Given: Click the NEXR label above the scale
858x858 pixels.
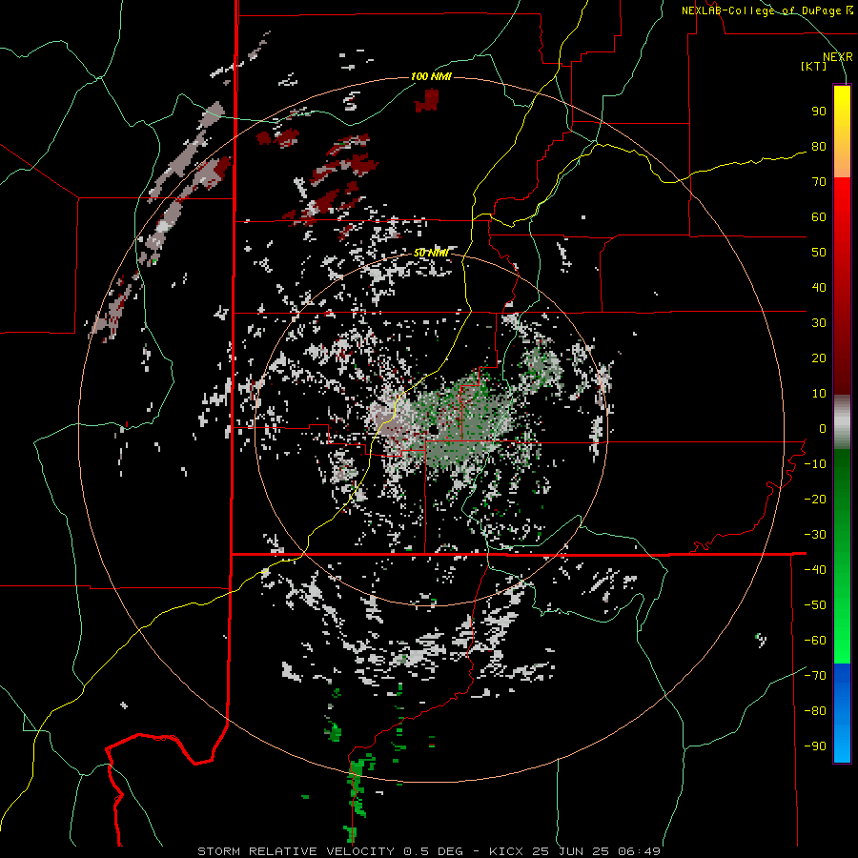Looking at the screenshot, I should pos(837,57).
